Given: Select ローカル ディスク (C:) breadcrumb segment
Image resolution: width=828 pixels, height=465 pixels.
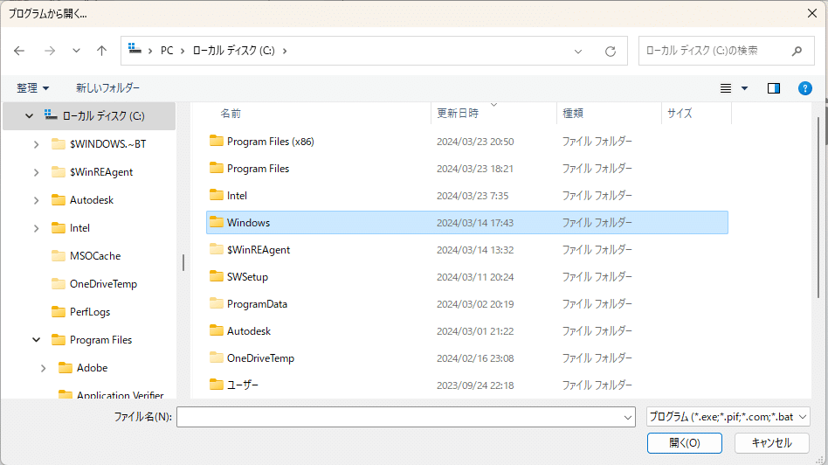Looking at the screenshot, I should click(x=233, y=51).
